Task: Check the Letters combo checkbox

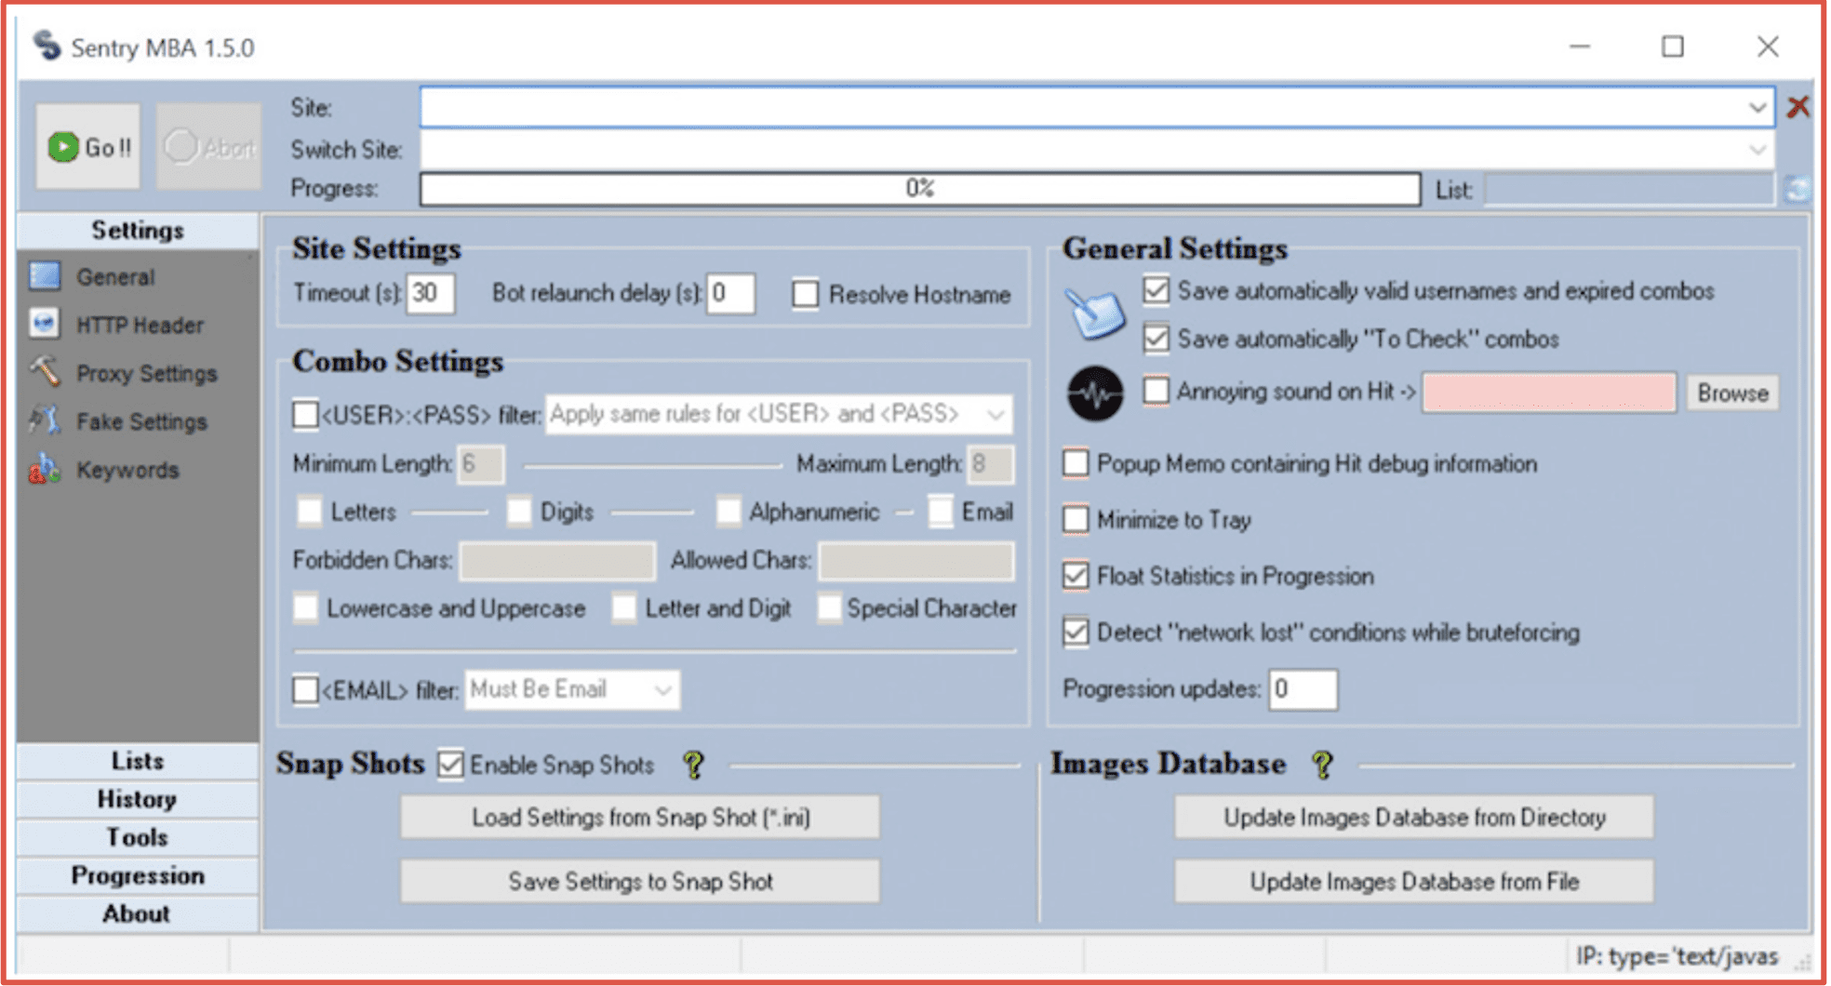Action: 309,512
